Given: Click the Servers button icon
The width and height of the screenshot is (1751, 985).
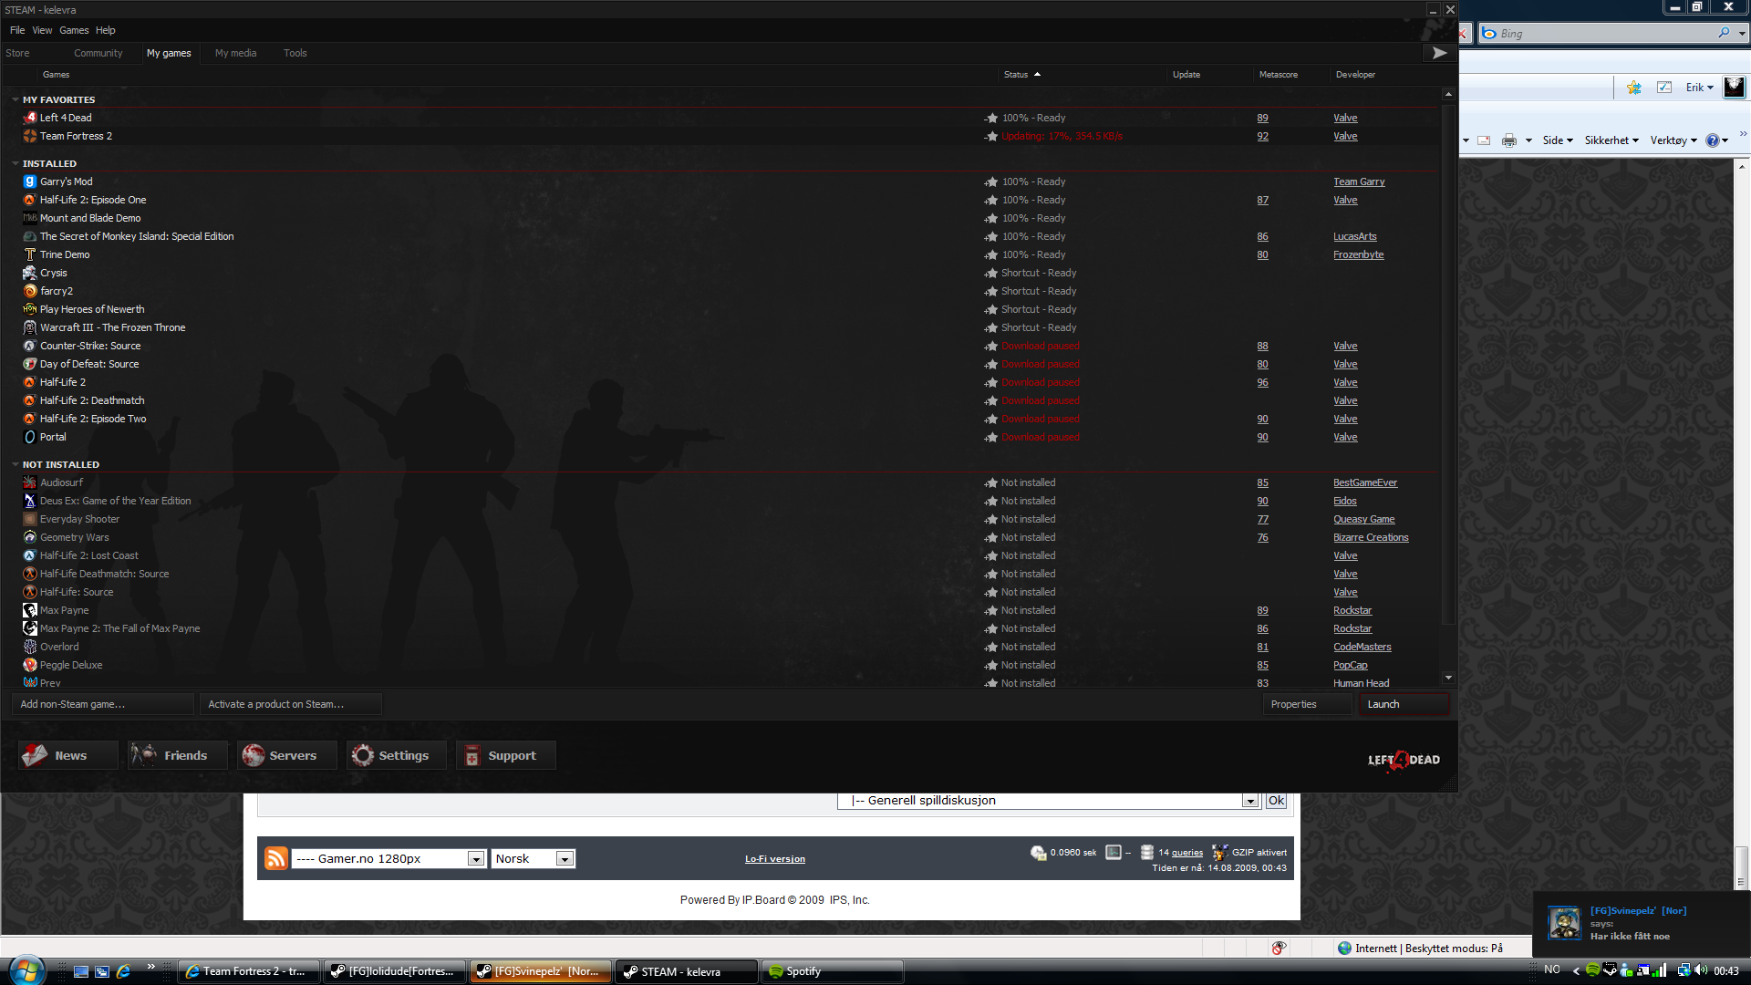Looking at the screenshot, I should click(x=254, y=755).
